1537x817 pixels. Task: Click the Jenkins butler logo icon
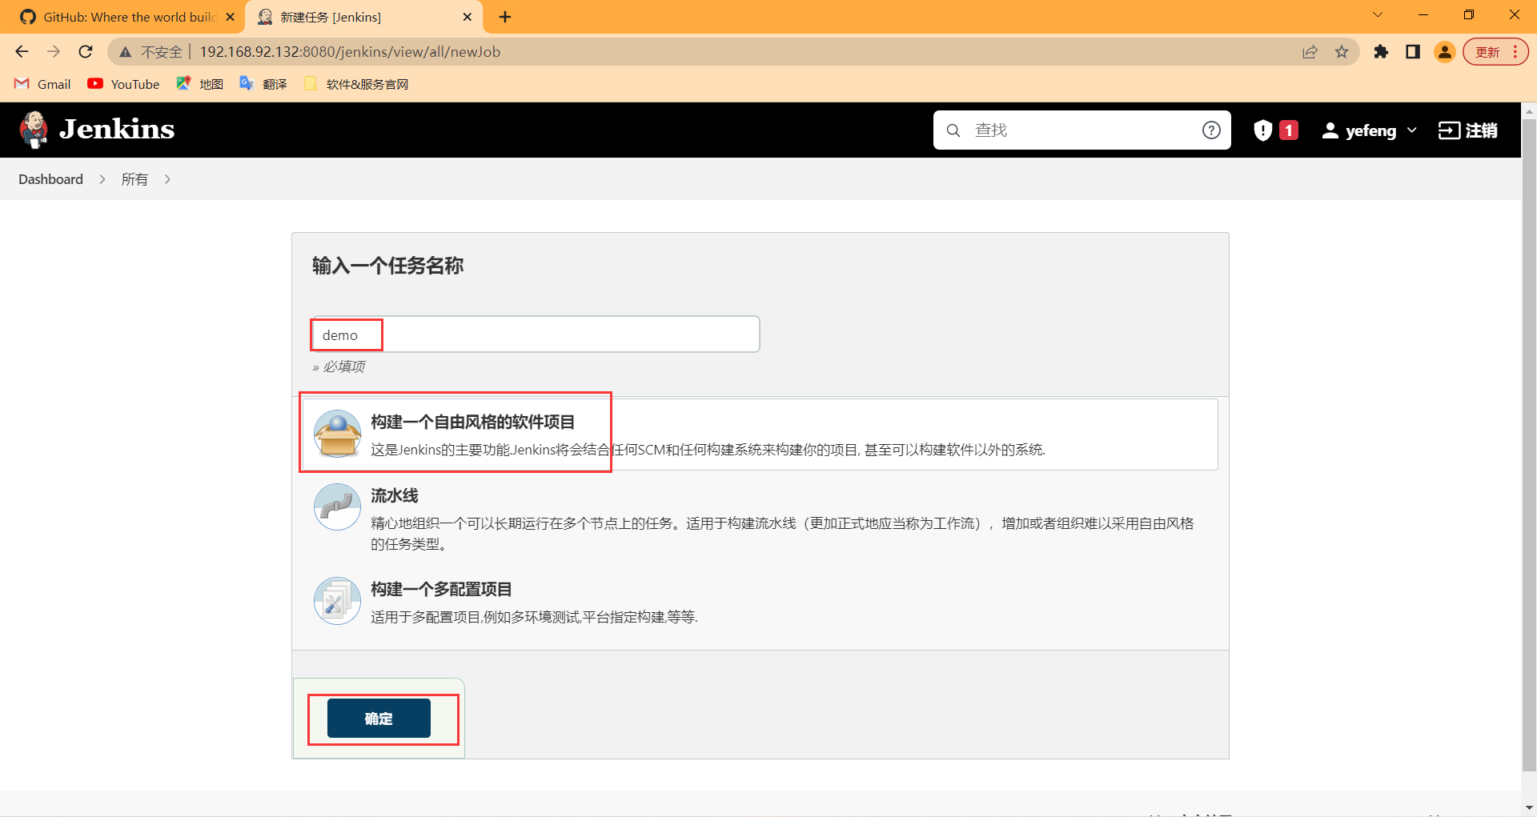[x=34, y=130]
